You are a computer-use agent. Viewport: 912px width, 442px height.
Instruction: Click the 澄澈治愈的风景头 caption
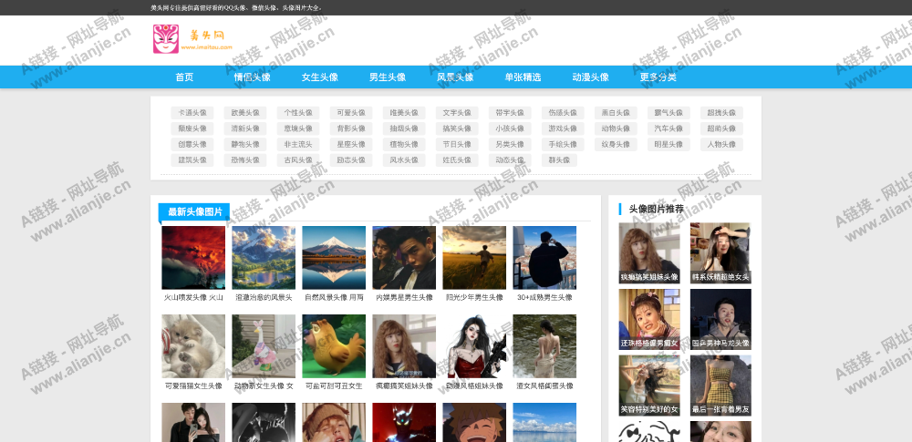coord(264,297)
